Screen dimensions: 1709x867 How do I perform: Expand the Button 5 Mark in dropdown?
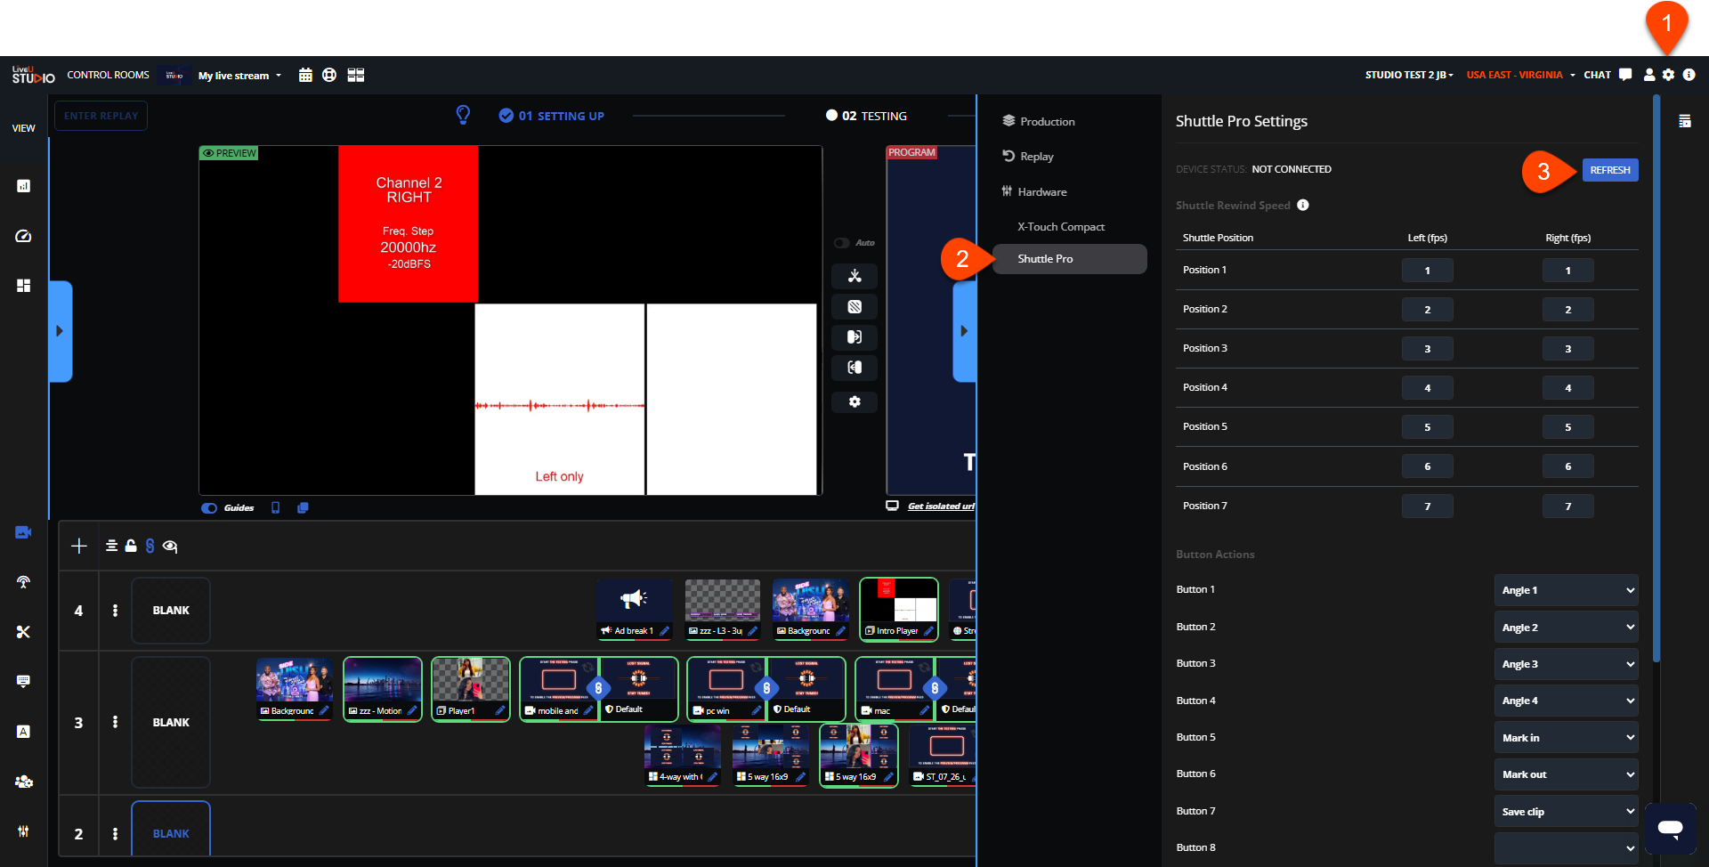coord(1566,738)
